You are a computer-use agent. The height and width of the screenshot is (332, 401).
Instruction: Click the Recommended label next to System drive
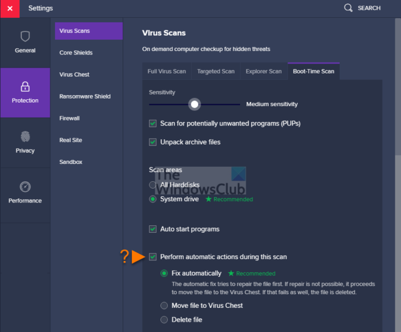233,199
